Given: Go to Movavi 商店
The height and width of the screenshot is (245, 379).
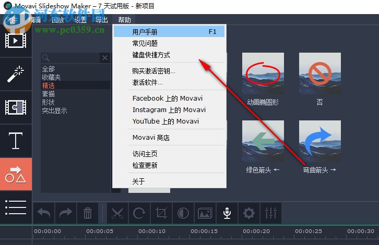Looking at the screenshot, I should 169,138.
